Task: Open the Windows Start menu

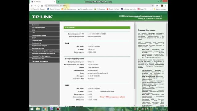Action: click(32, 109)
